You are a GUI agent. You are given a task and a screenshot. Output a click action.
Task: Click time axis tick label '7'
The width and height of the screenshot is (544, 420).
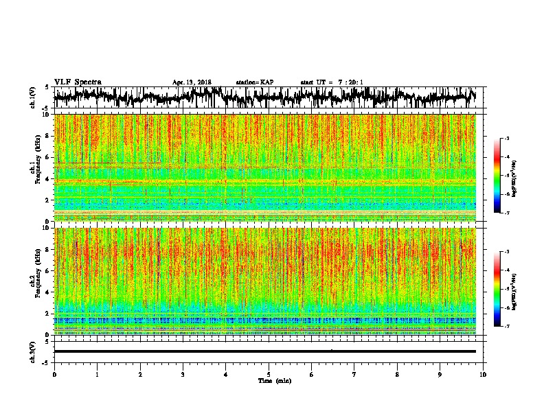(354, 375)
